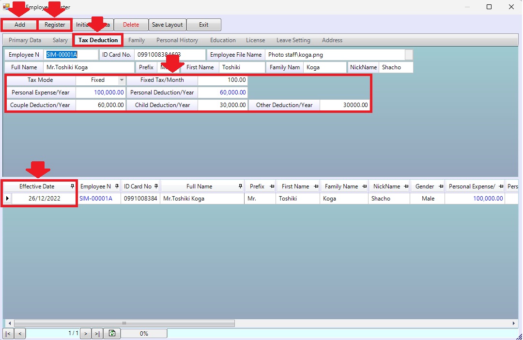The width and height of the screenshot is (523, 340).
Task: Click the red Delete button
Action: 131,25
